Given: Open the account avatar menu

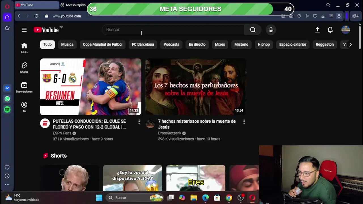Looking at the screenshot, I should click(345, 30).
